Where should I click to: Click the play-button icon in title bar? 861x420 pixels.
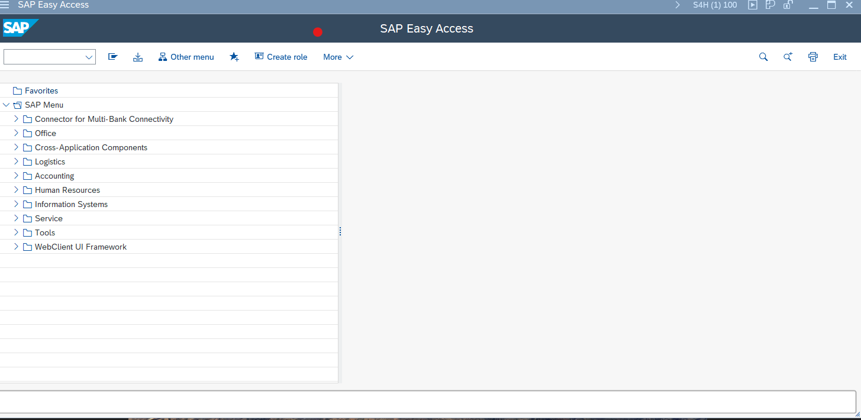pos(753,5)
